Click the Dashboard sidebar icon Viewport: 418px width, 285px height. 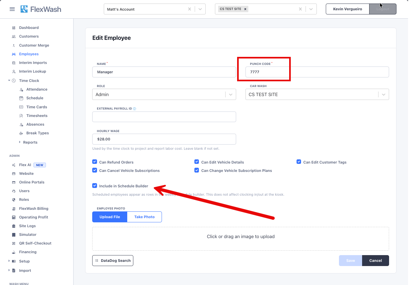tap(13, 28)
